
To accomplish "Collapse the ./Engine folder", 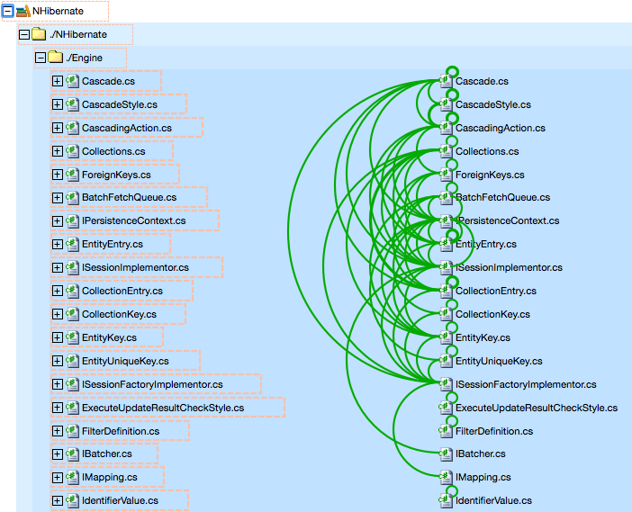I will point(41,58).
